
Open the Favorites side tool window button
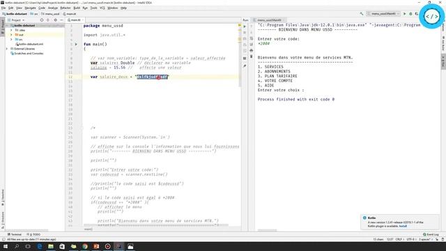pyautogui.click(x=3, y=197)
